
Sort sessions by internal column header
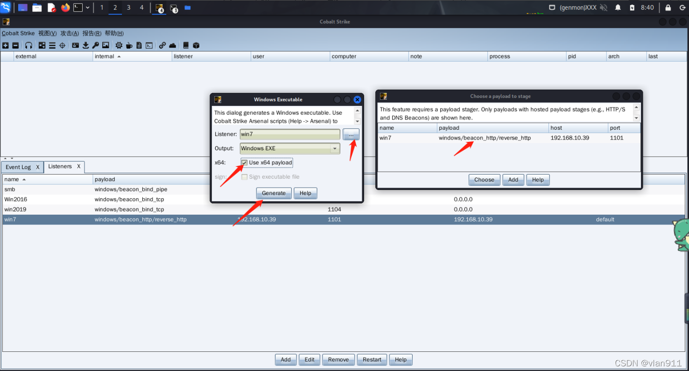(133, 56)
